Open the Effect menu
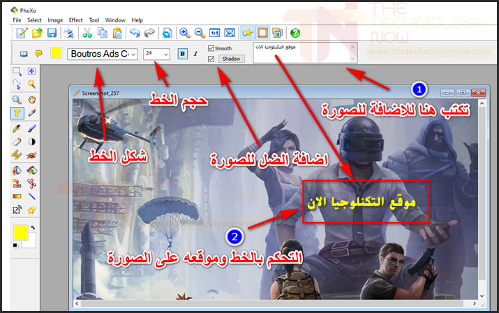Image resolution: width=499 pixels, height=313 pixels. tap(76, 20)
